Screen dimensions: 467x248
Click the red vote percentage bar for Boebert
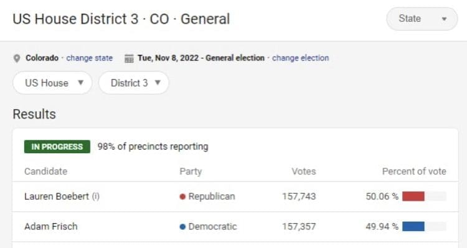(x=413, y=196)
